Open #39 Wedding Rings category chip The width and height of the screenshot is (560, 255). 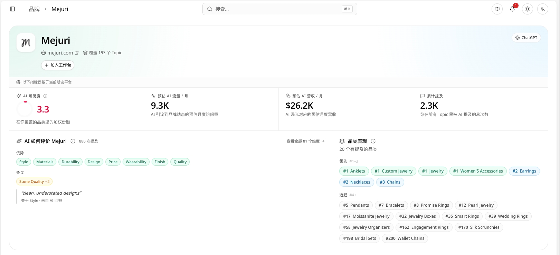tap(508, 216)
